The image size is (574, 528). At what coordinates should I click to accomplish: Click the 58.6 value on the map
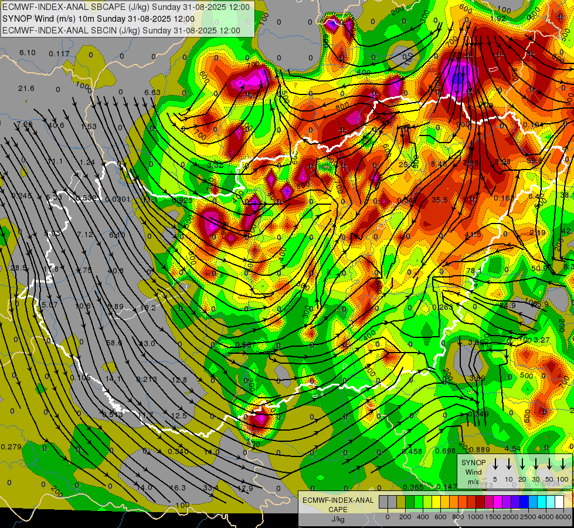pos(114,343)
